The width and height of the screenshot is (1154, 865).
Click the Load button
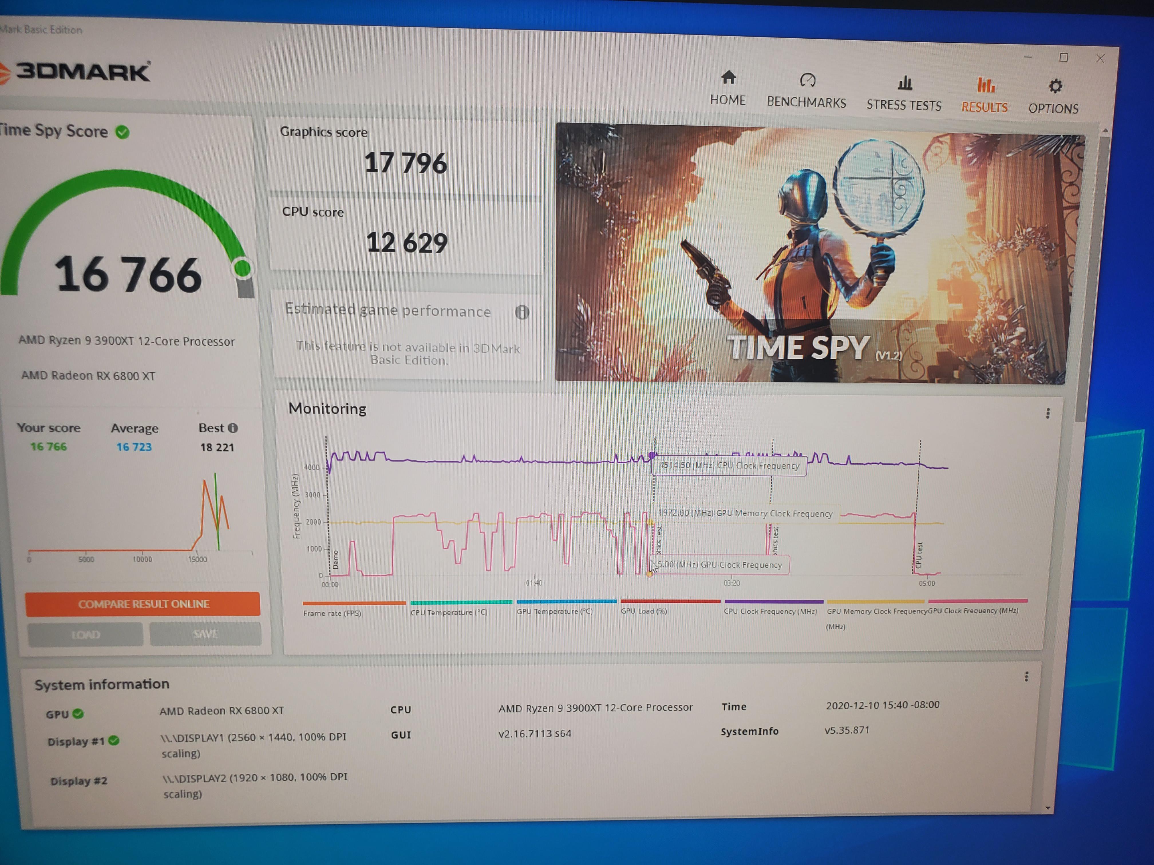pos(85,634)
